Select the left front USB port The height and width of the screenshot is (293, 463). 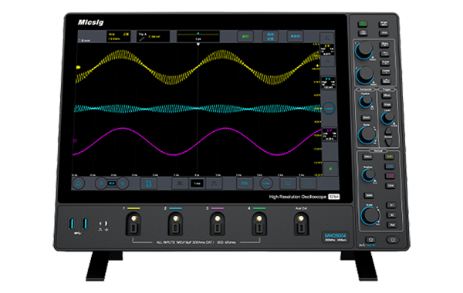point(71,224)
